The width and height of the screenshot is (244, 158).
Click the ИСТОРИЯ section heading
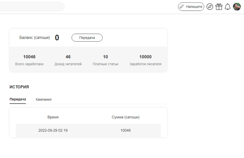pos(19,87)
